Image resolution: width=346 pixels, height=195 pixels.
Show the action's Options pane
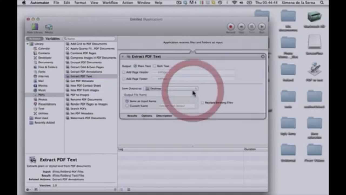pyautogui.click(x=147, y=116)
